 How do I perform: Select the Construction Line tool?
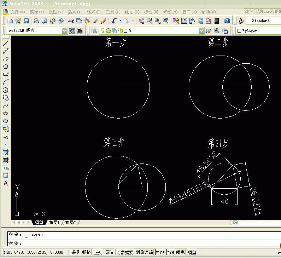(6, 51)
